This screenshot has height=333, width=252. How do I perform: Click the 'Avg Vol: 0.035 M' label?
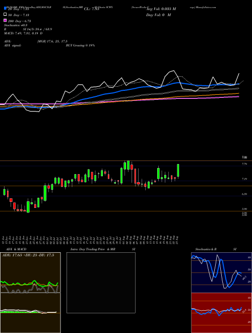click(161, 9)
